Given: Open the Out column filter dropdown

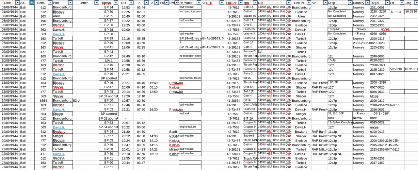Looking at the screenshot, I should pyautogui.click(x=131, y=3).
